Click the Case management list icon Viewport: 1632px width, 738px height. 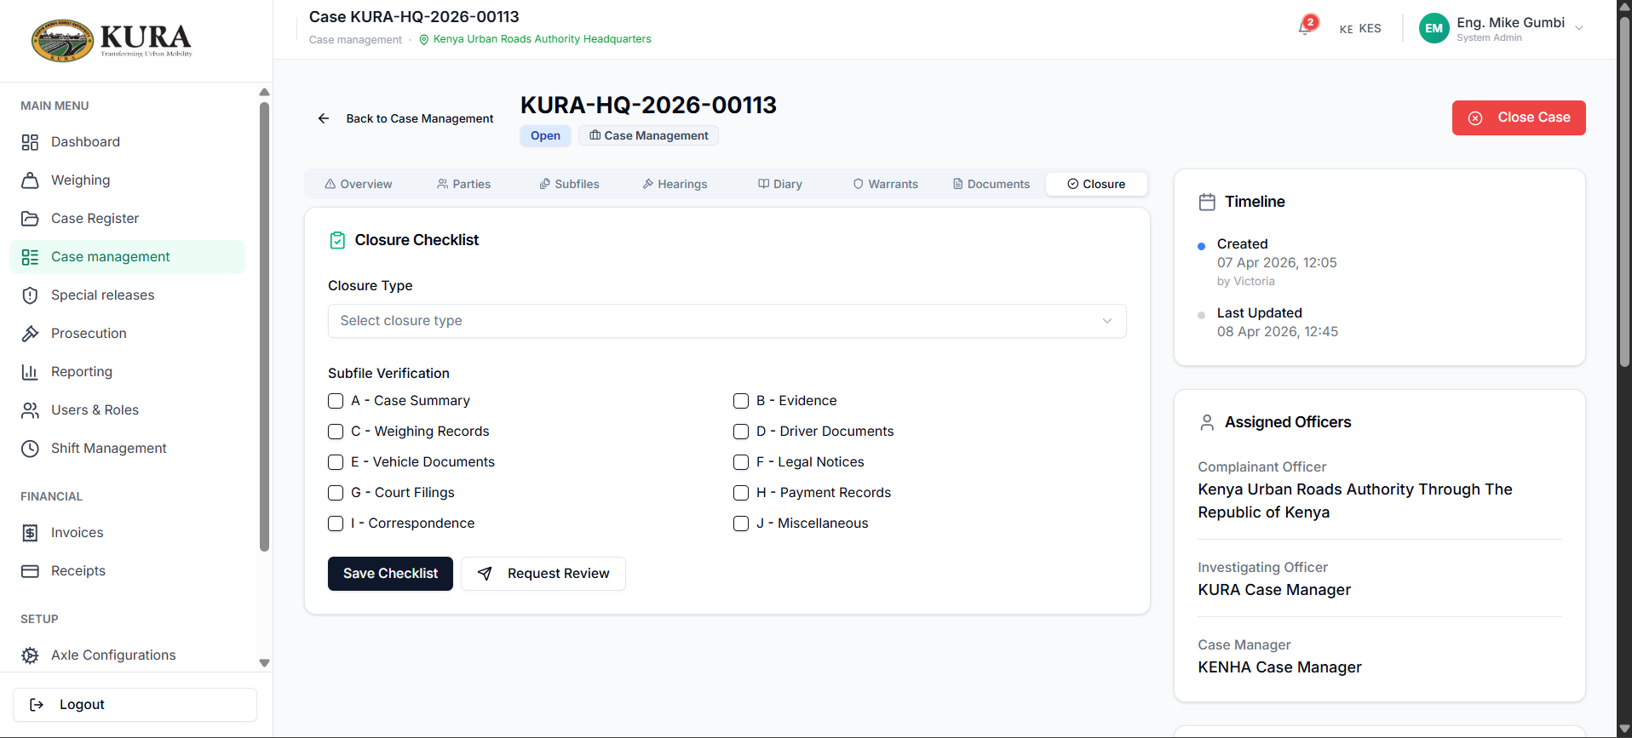[x=30, y=257]
